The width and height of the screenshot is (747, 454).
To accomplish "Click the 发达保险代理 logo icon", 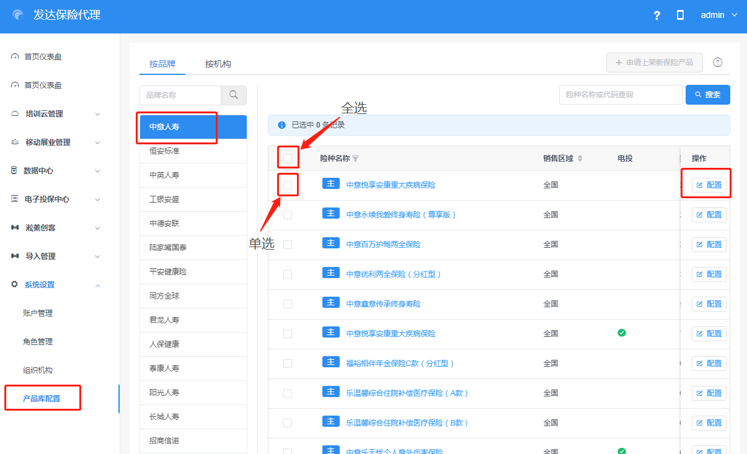I will [x=18, y=15].
